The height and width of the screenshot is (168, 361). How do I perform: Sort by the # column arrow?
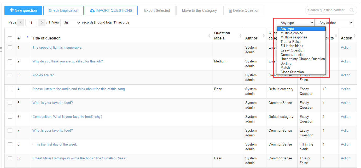click(x=27, y=37)
